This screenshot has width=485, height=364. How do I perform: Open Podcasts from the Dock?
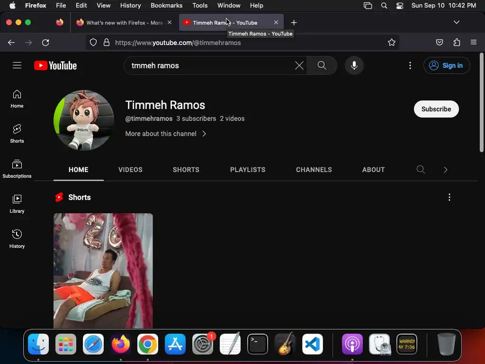(x=352, y=344)
